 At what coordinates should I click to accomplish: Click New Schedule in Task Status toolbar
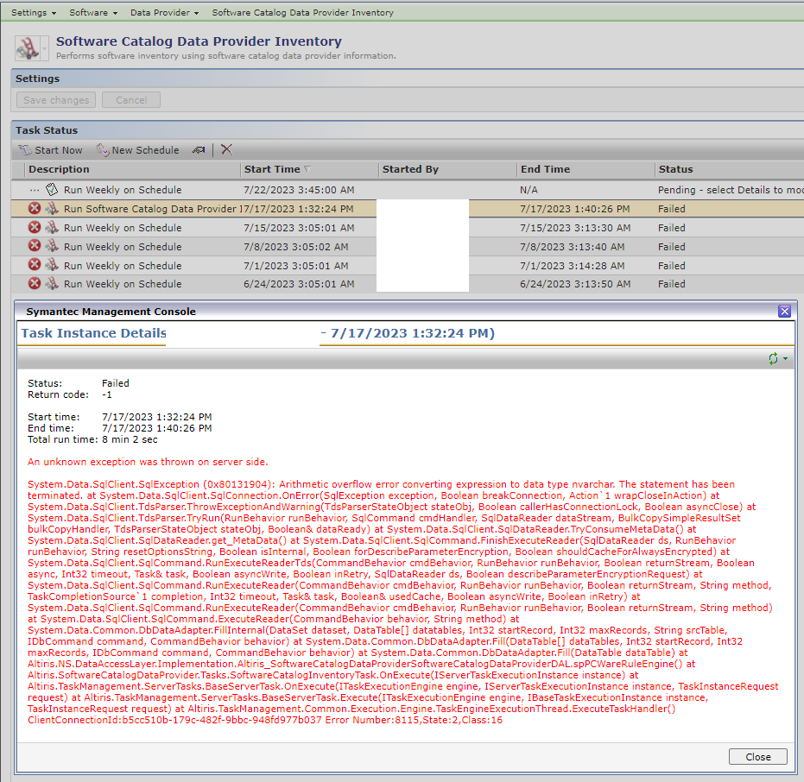137,150
